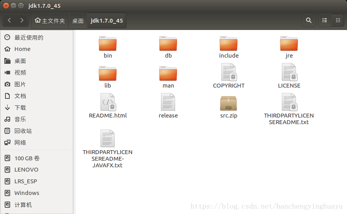
Task: Open the 100 GB 卷 volume
Action: pyautogui.click(x=37, y=158)
